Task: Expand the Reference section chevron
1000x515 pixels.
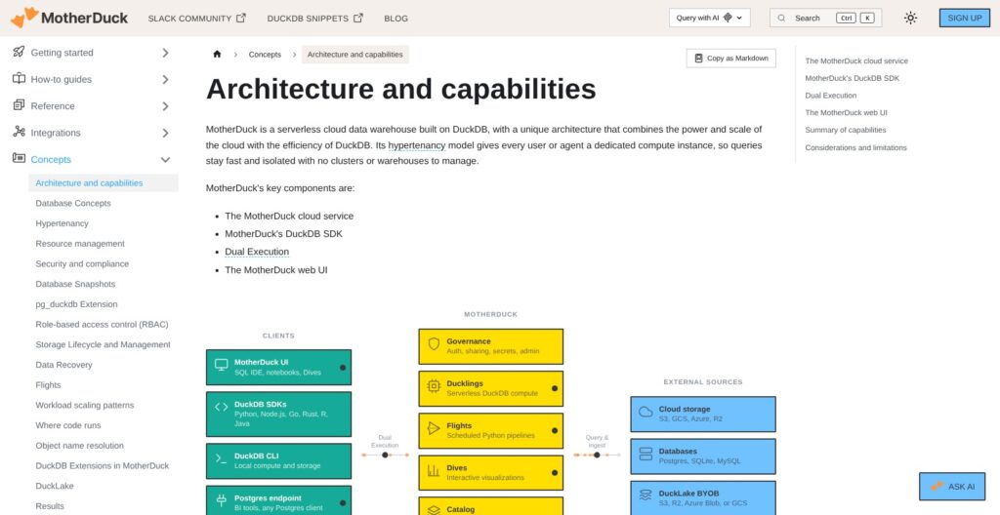Action: click(165, 105)
